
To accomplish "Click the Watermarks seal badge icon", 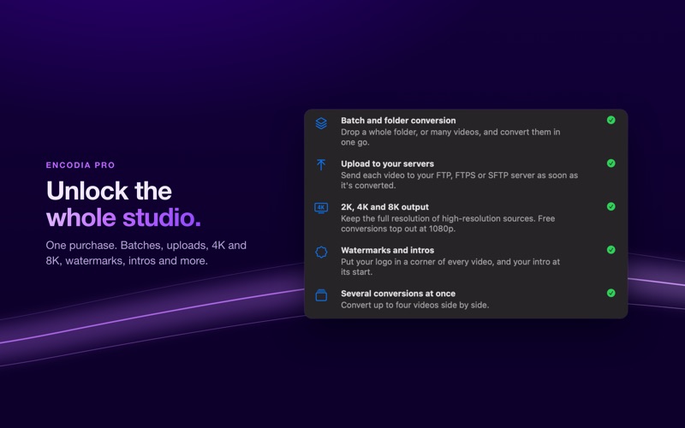I will click(321, 252).
